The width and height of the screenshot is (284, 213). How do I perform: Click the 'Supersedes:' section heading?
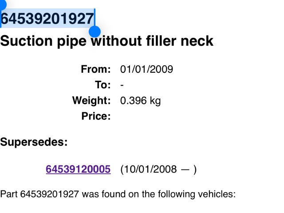point(34,142)
